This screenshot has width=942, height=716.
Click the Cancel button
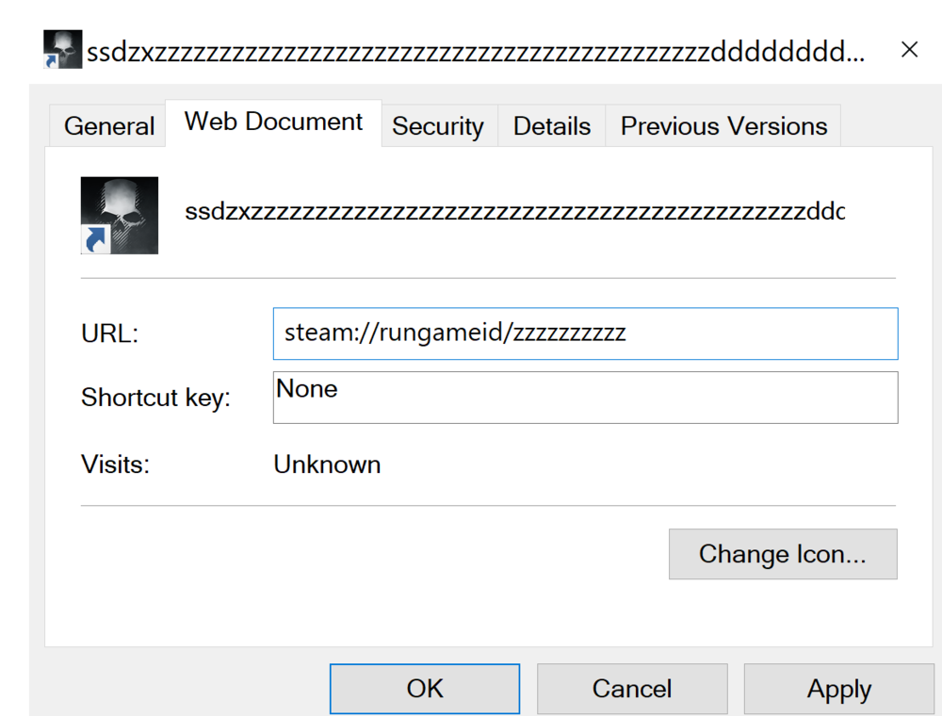[632, 689]
